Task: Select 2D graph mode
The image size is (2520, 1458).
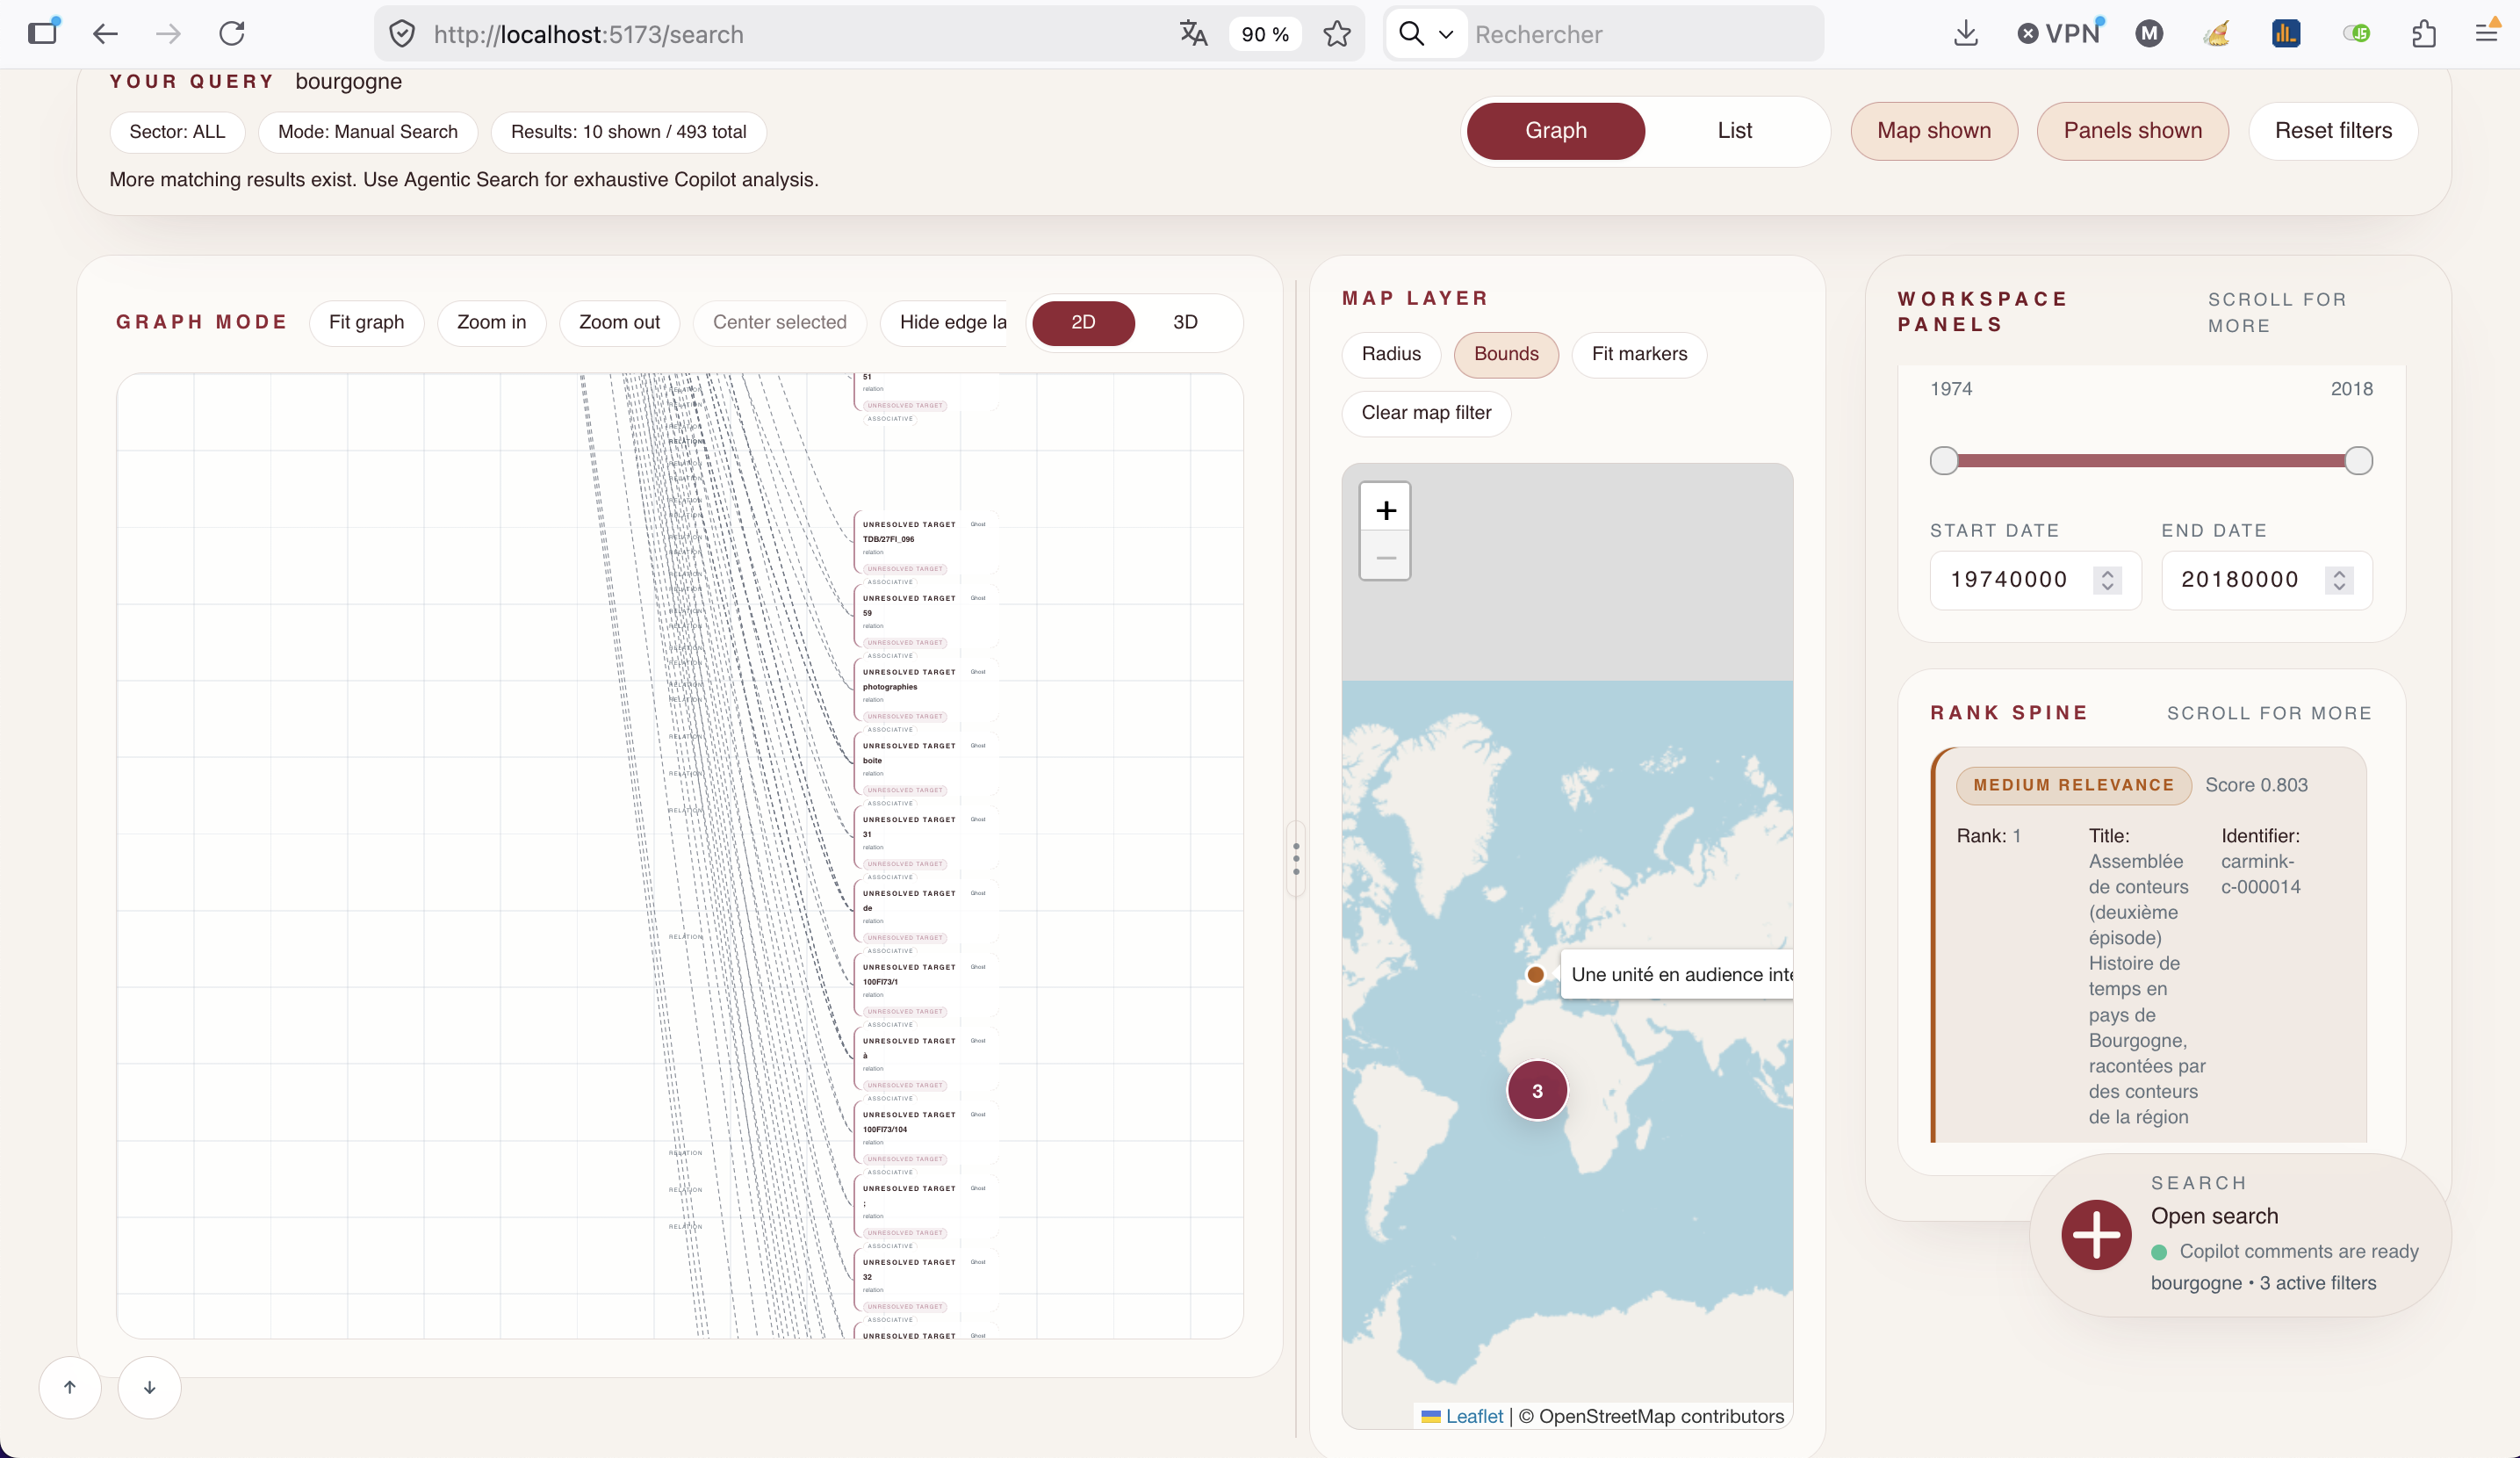Action: 1083,322
